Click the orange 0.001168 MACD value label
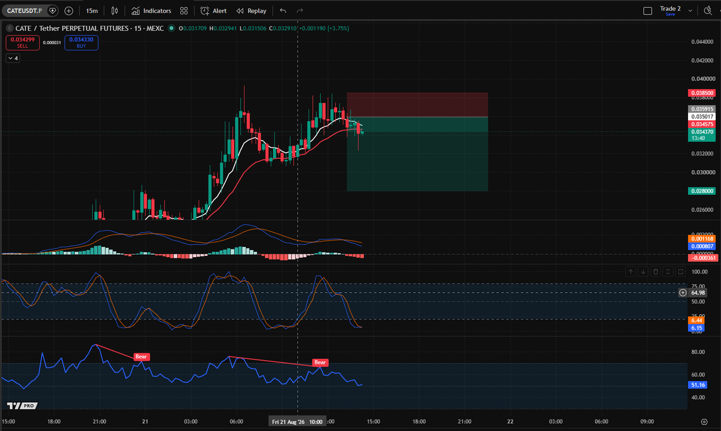Viewport: 721px width, 431px height. [701, 239]
